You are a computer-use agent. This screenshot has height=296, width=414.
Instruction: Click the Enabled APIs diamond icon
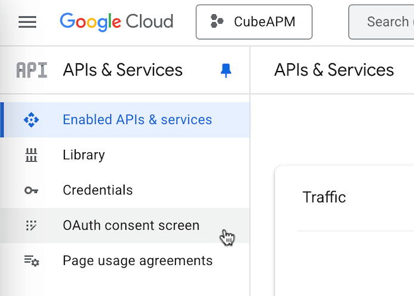(31, 120)
